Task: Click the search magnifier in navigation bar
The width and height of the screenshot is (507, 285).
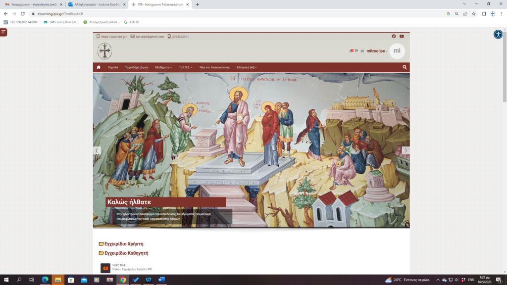Action: point(405,67)
